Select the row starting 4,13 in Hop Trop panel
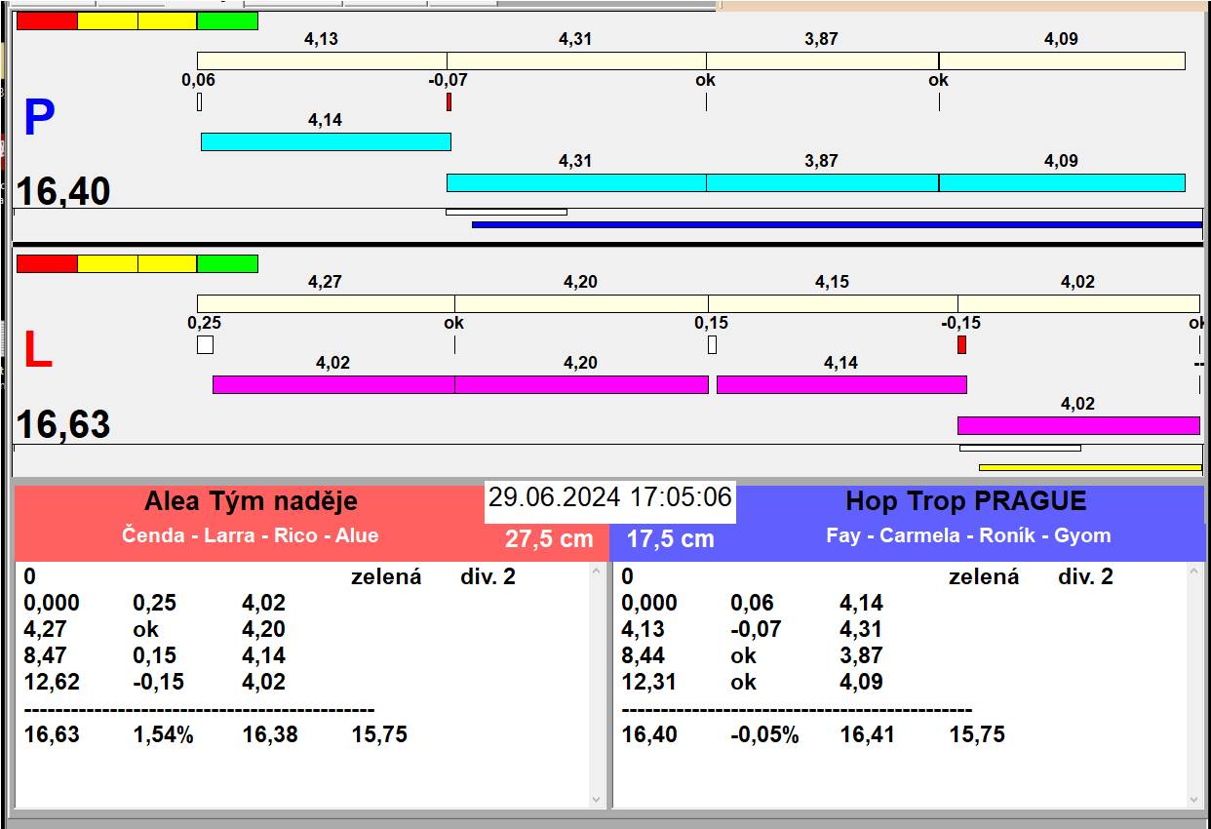The image size is (1211, 829). pyautogui.click(x=753, y=629)
